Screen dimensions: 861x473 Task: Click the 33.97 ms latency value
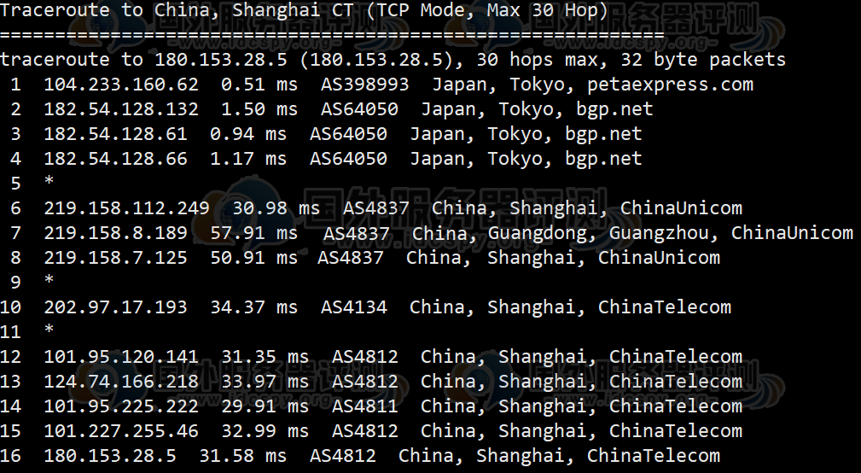(x=265, y=381)
